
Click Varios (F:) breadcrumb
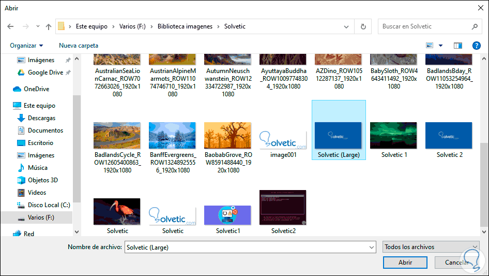[x=132, y=26]
